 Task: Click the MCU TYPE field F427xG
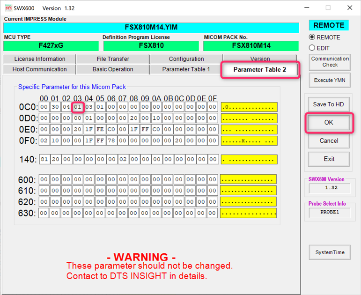[x=51, y=45]
